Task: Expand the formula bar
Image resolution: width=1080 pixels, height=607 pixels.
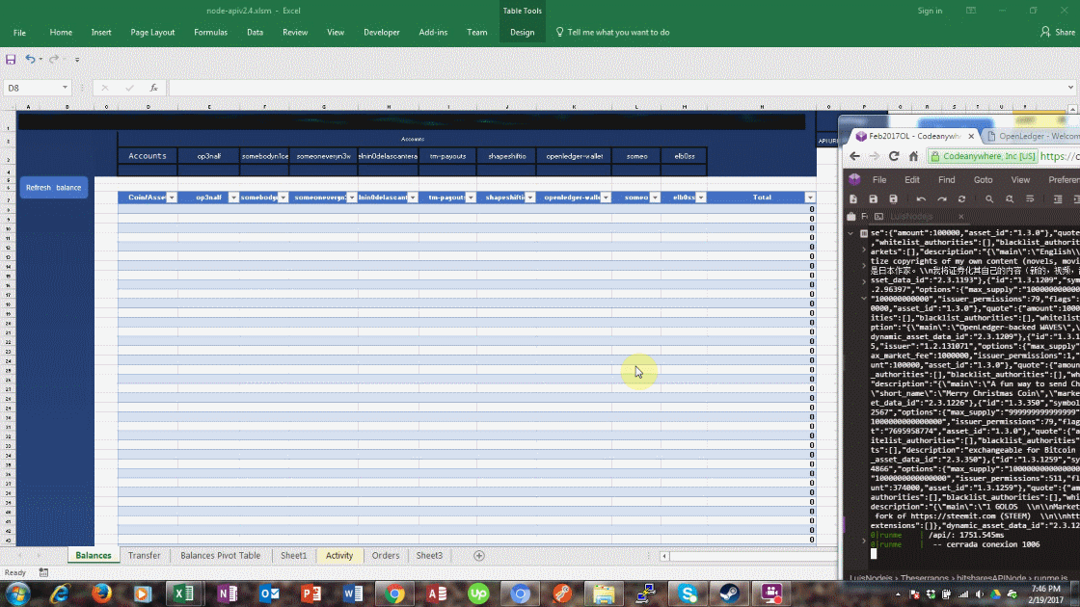Action: 1070,88
